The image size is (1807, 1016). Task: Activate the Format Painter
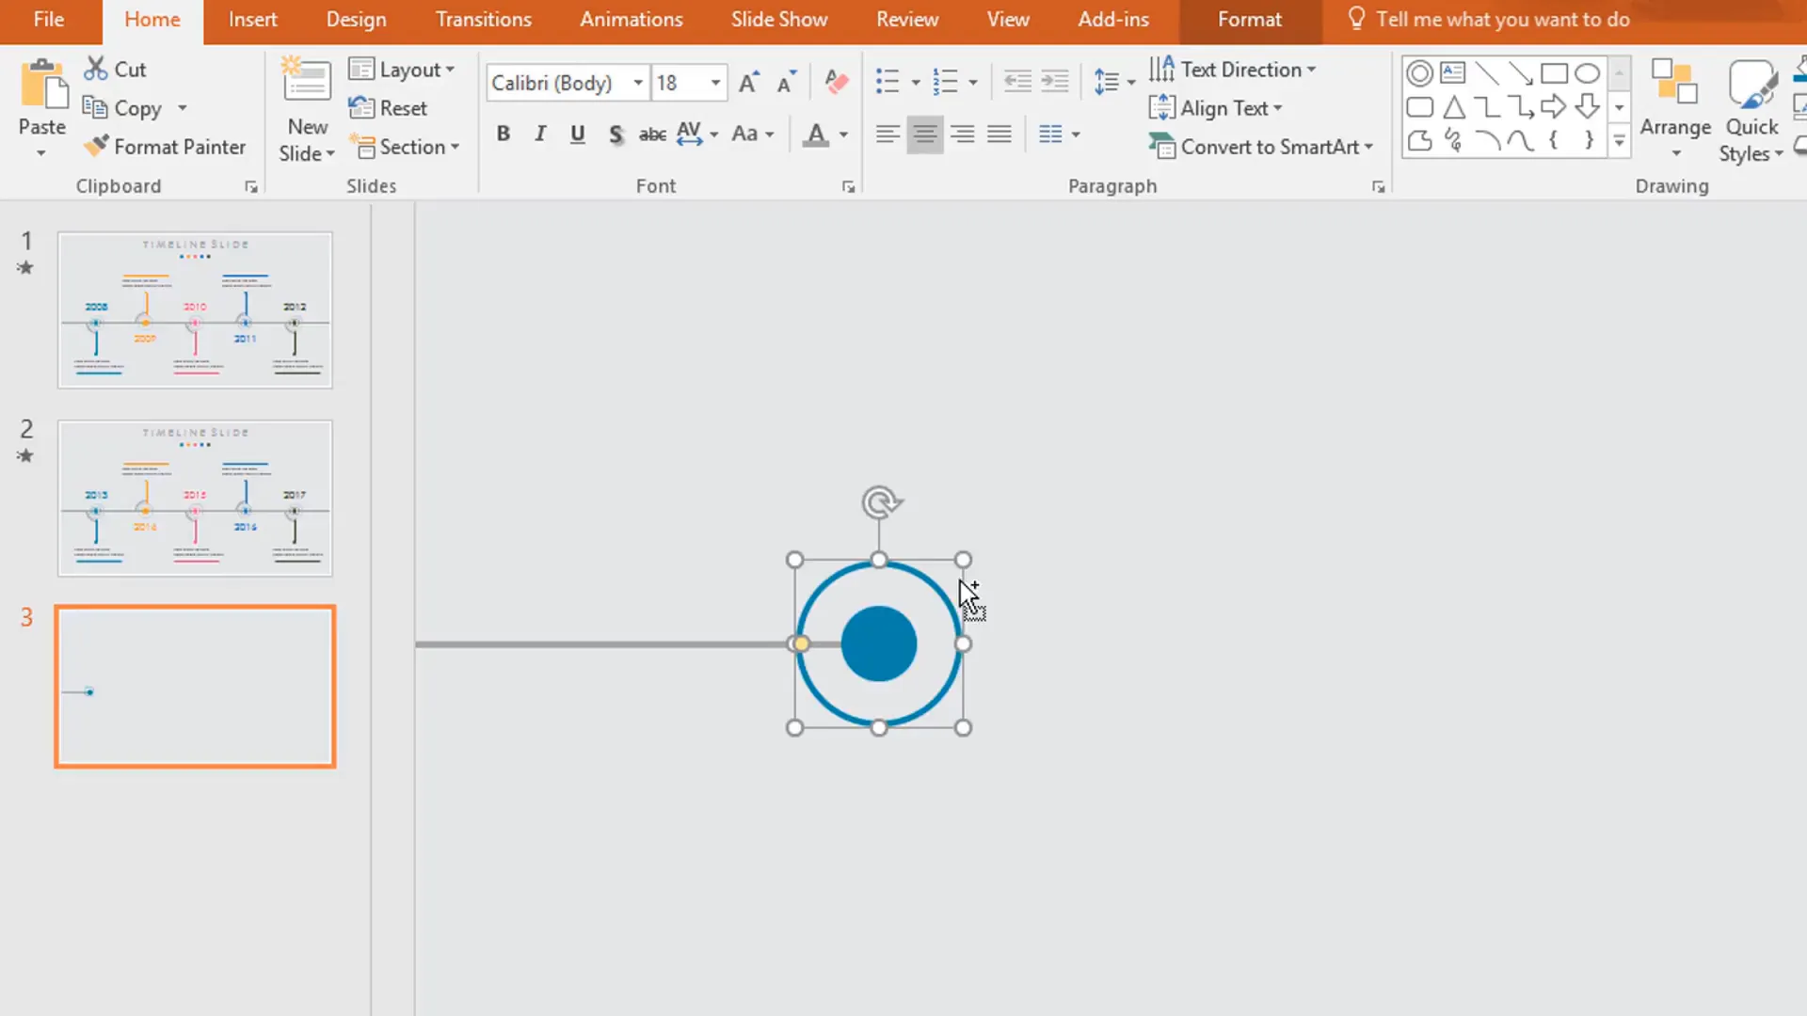coord(165,147)
